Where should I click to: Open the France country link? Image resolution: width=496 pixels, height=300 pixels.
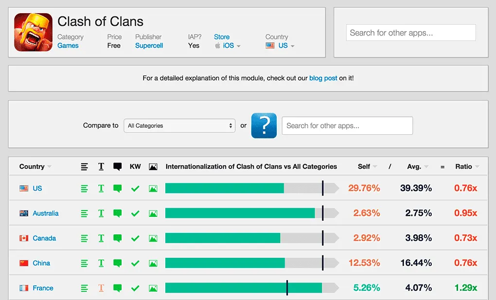coord(43,288)
